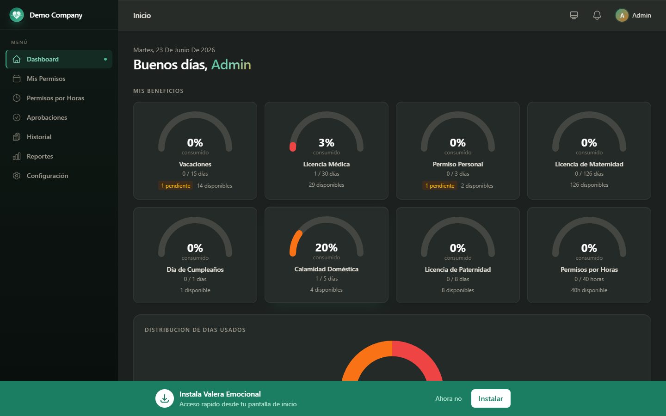Screen dimensions: 666x416
Task: Click the '1 / 5 días' value
Action: point(327,279)
